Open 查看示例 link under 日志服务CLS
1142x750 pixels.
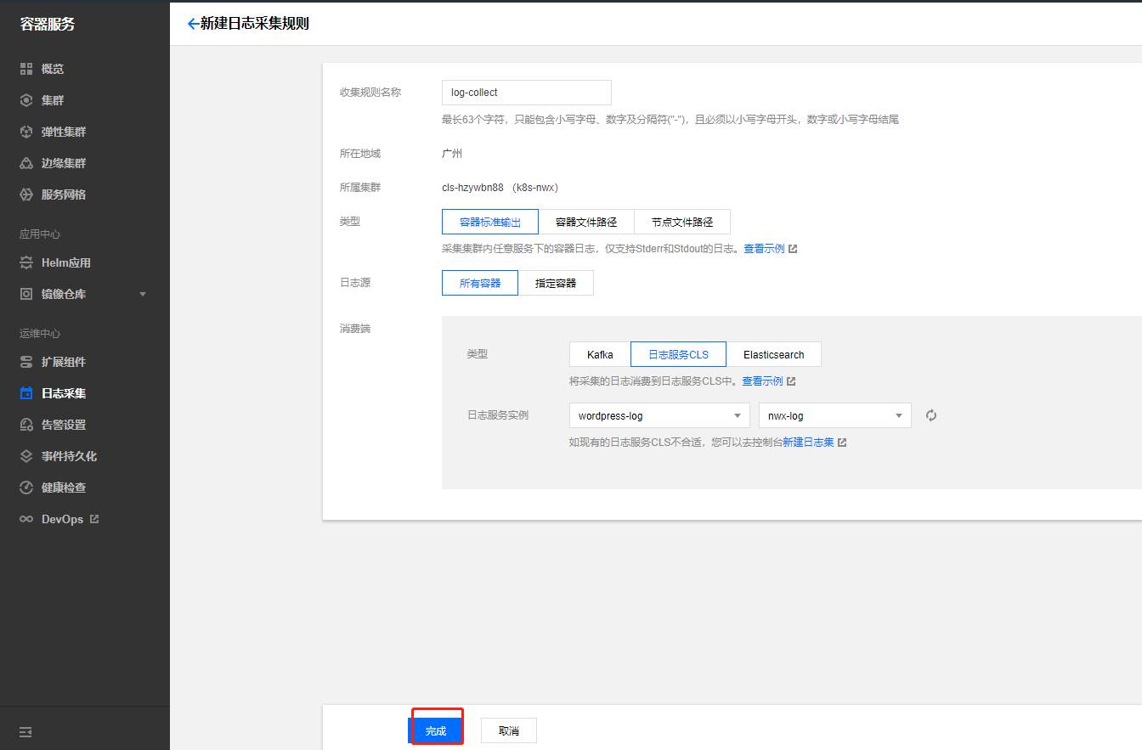[x=762, y=381]
